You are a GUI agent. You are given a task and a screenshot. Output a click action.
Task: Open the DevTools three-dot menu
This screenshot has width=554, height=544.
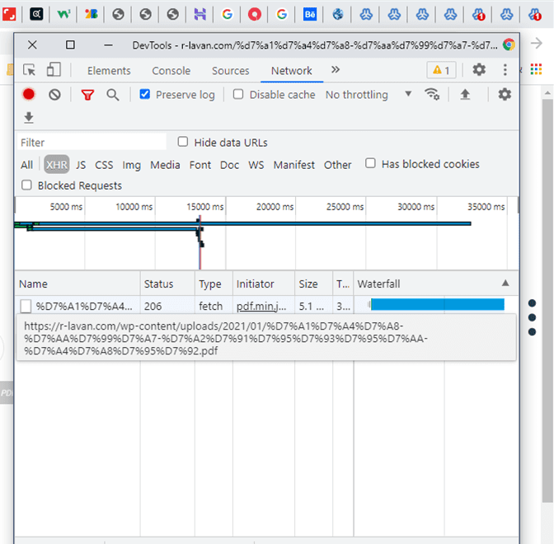(505, 69)
